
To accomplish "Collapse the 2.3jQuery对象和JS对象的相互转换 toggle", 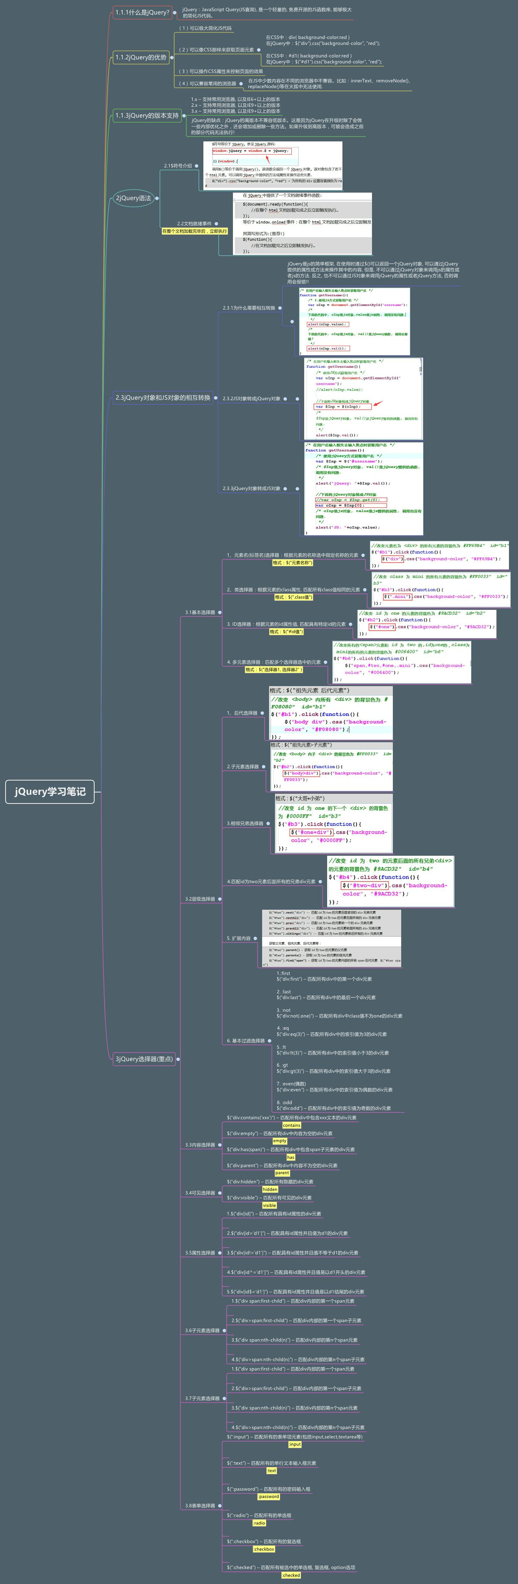I will (x=216, y=398).
